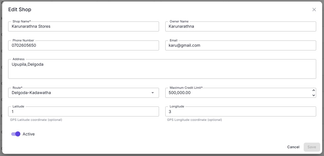This screenshot has height=156, width=324.
Task: Click the Active label text
Action: coord(28,134)
